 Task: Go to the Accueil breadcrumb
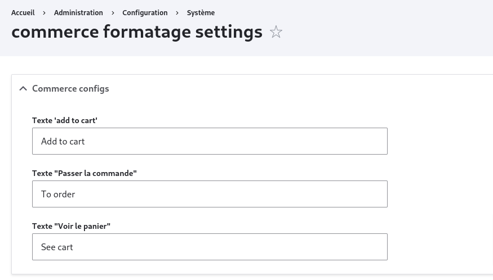23,13
